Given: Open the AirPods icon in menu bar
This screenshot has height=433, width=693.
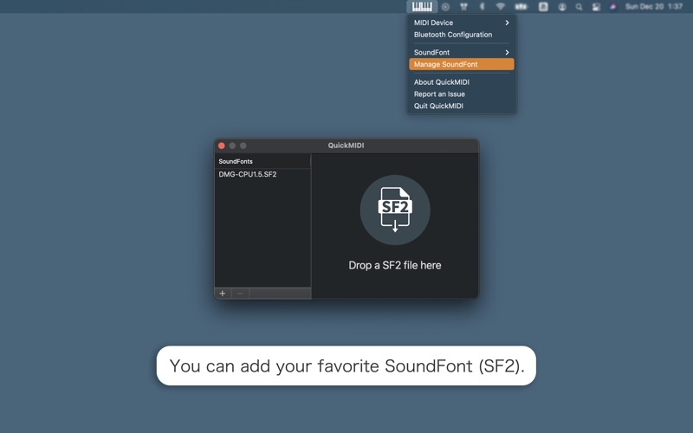Looking at the screenshot, I should point(463,7).
